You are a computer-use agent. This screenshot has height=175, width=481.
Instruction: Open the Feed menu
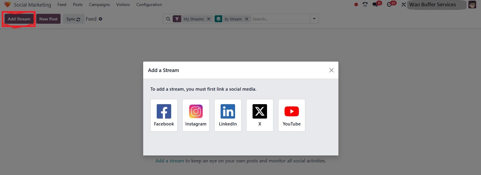(x=62, y=5)
